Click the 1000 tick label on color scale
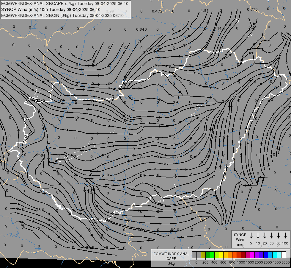 click(241, 262)
